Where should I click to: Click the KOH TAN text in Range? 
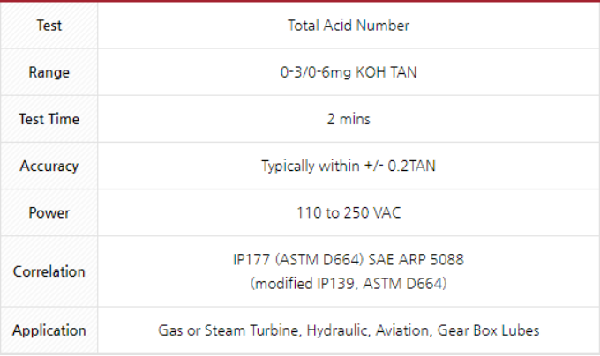point(386,72)
